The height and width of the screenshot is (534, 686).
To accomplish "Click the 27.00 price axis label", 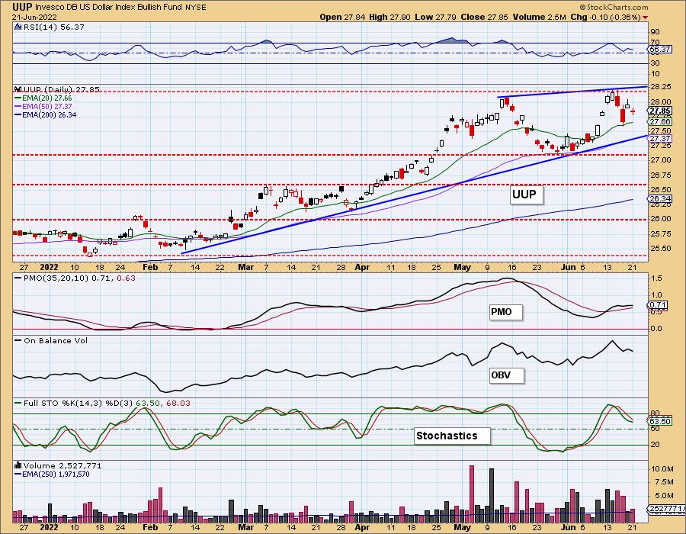I will [660, 160].
